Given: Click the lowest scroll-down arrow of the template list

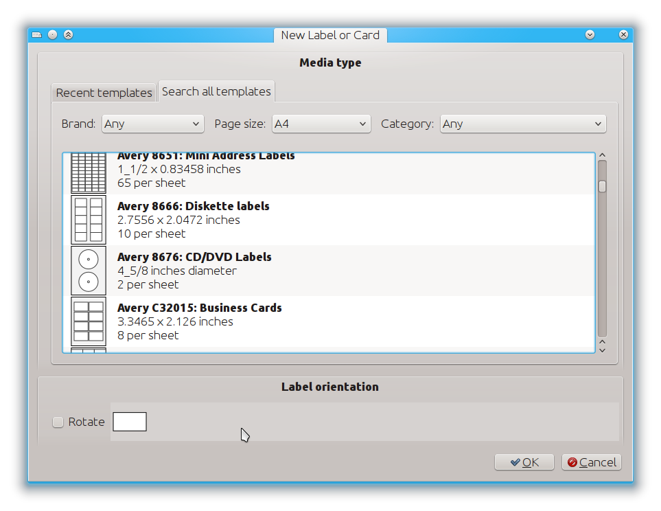Looking at the screenshot, I should coord(603,350).
